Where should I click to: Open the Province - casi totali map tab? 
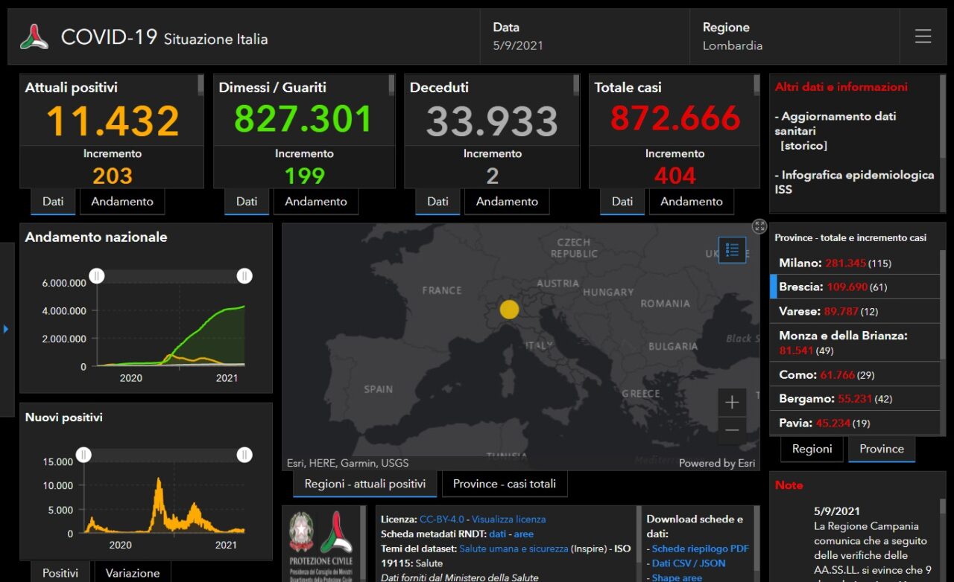504,484
